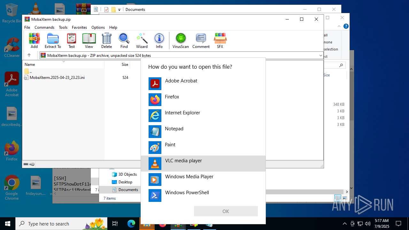The width and height of the screenshot is (409, 230).
Task: Open Microsoft Edge from the taskbar
Action: click(131, 224)
